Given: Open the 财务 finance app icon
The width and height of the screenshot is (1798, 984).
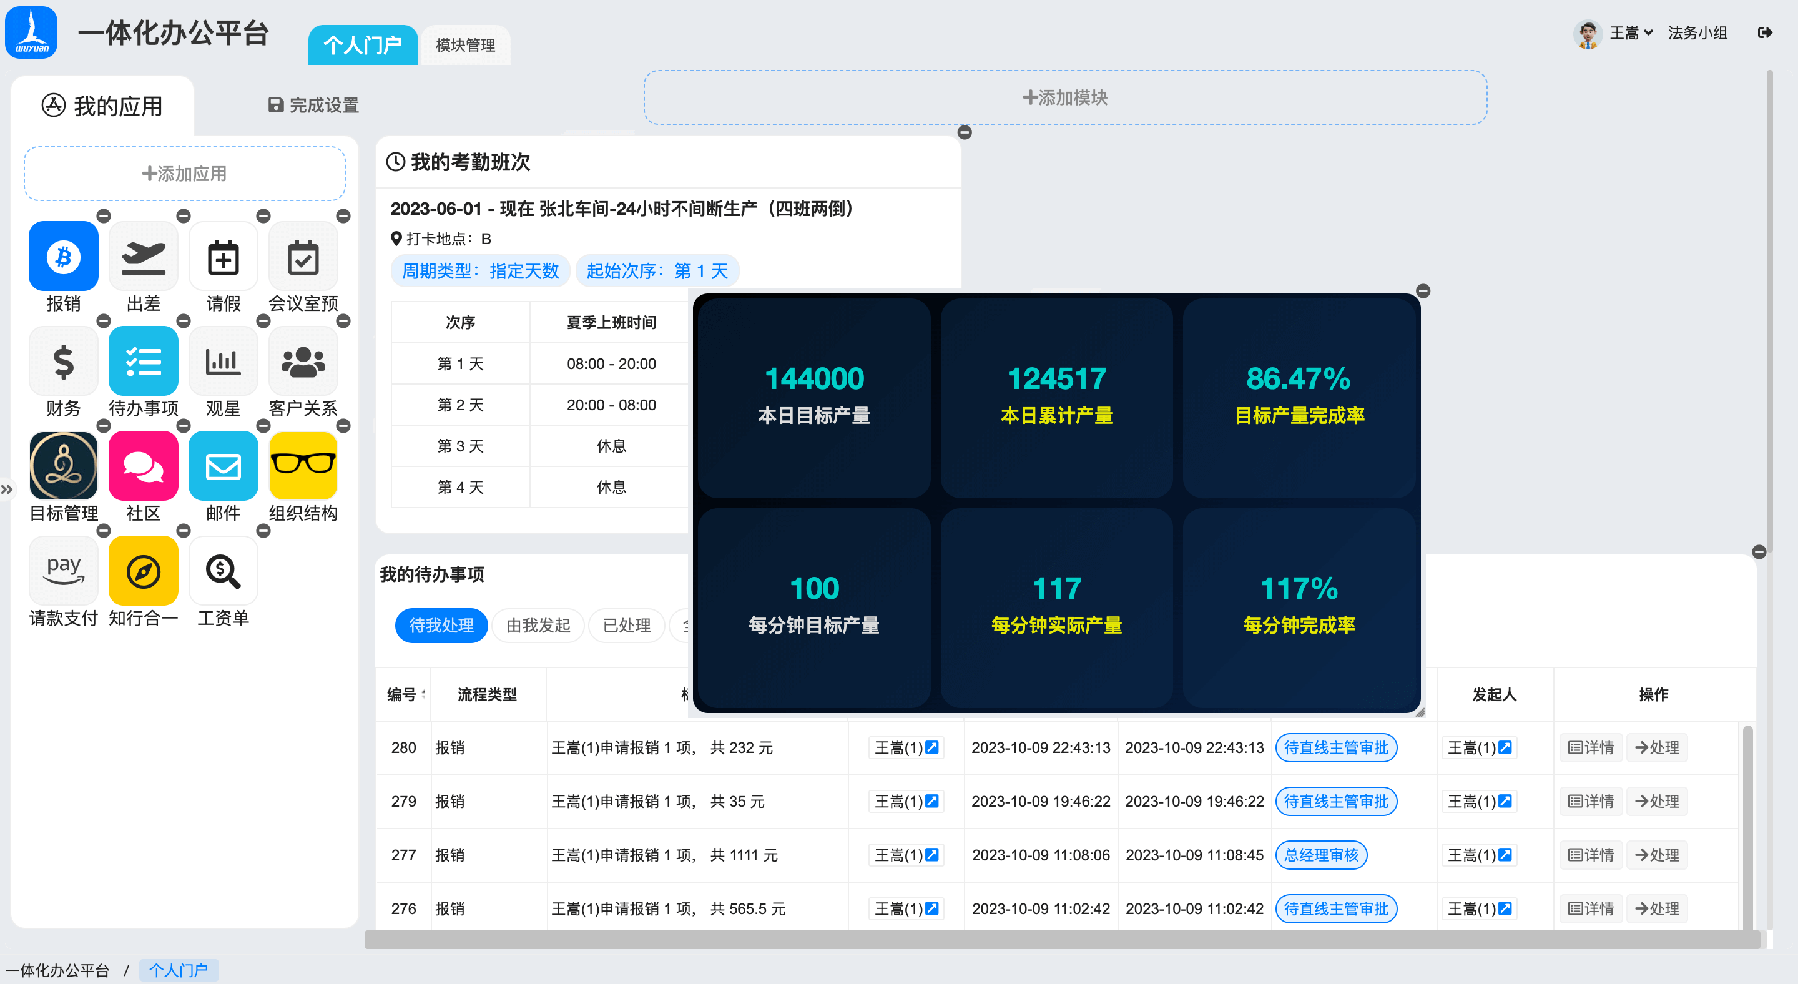Looking at the screenshot, I should (63, 361).
